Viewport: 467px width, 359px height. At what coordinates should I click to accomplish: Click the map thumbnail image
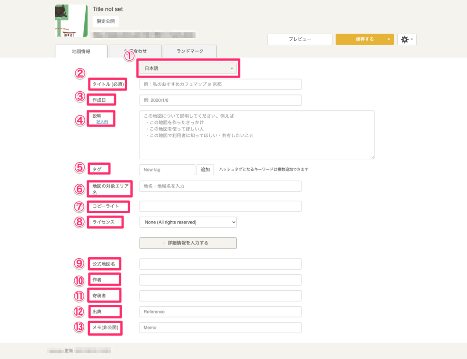(x=71, y=21)
